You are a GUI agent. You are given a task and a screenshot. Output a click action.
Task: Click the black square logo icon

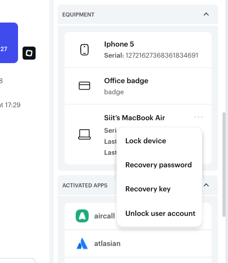(x=29, y=53)
